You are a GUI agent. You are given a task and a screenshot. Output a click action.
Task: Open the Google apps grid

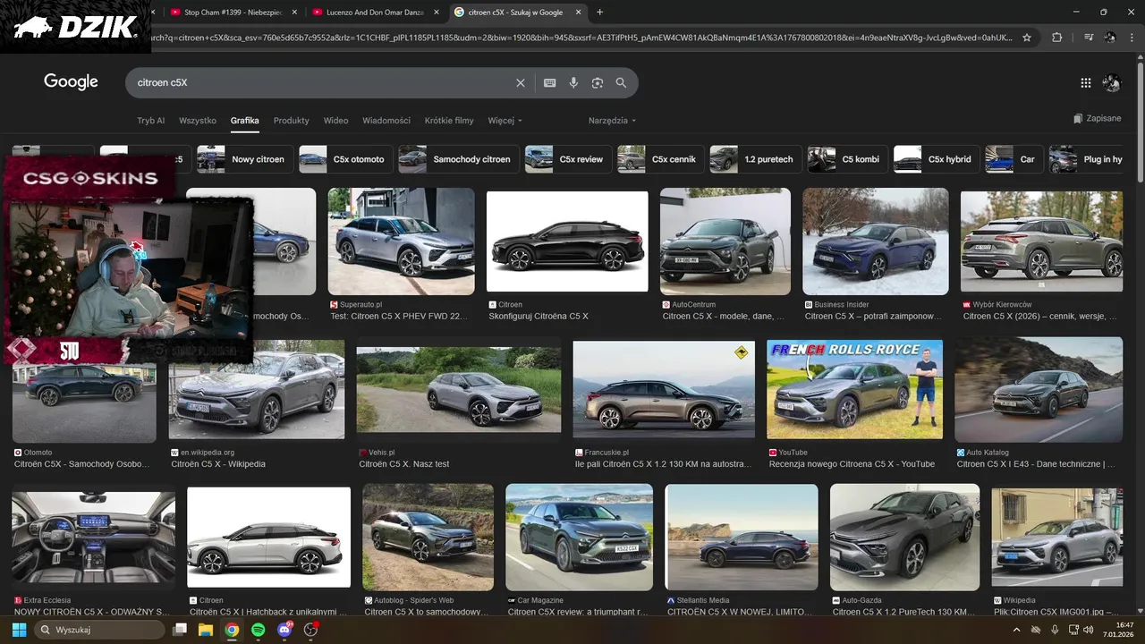(x=1086, y=83)
